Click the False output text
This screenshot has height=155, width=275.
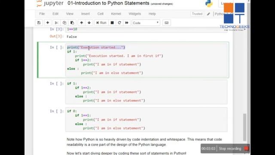point(72,37)
